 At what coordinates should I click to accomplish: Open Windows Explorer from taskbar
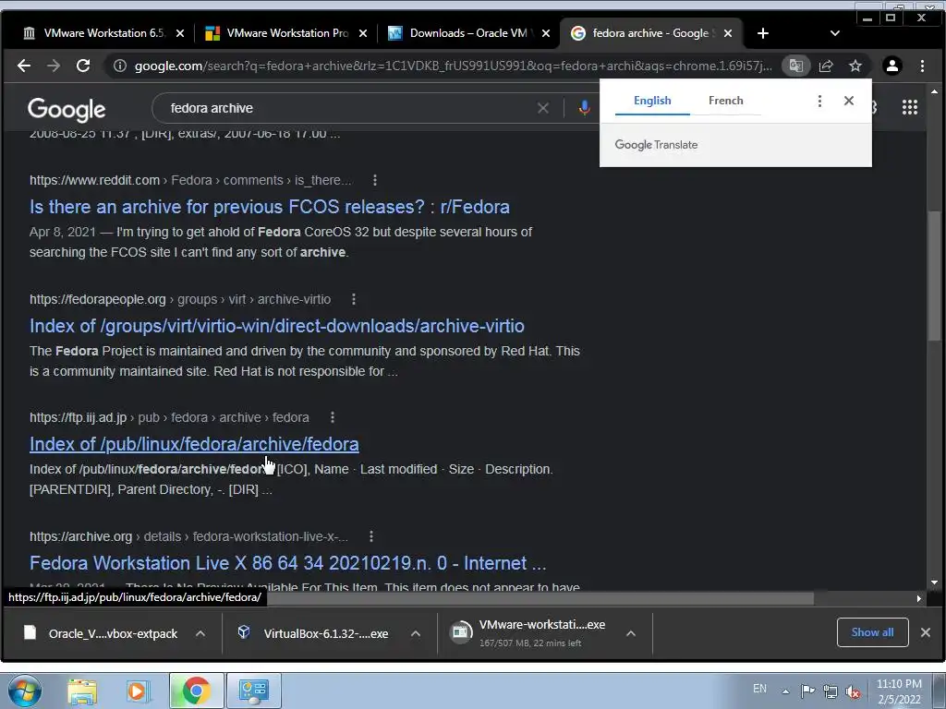[82, 691]
